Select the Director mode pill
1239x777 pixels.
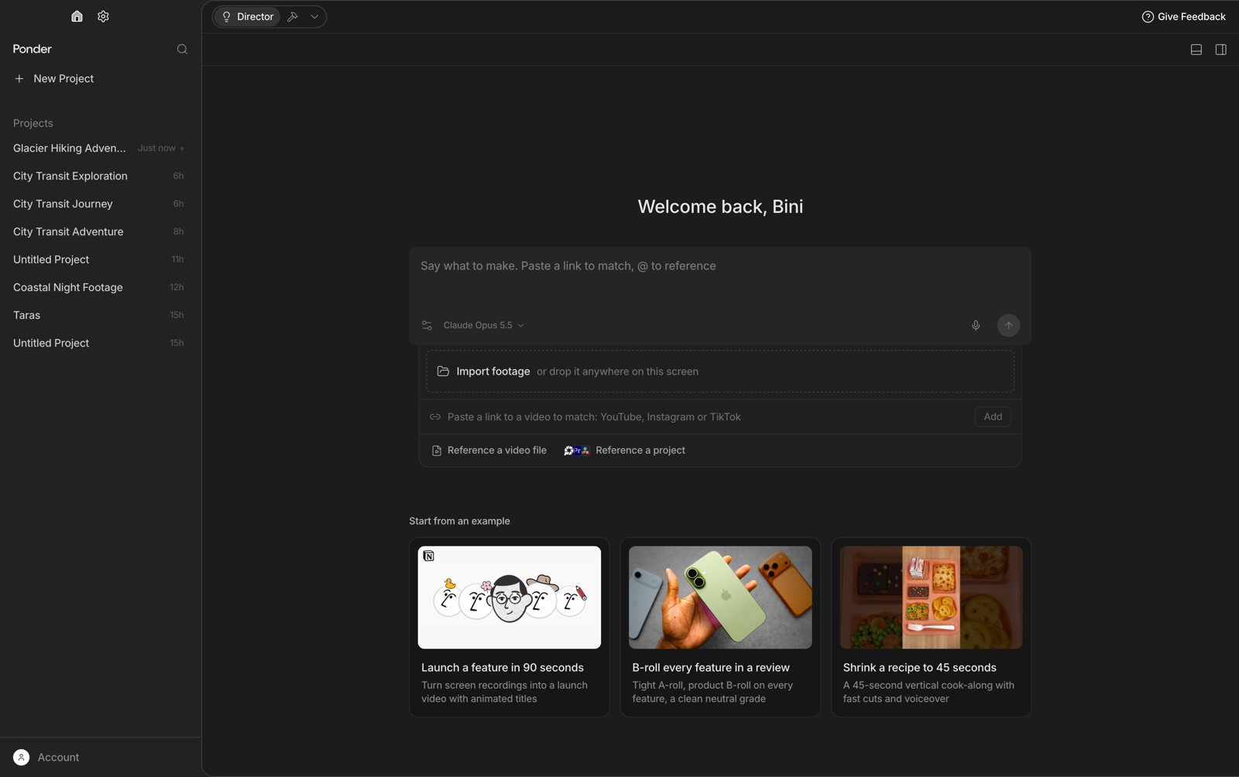click(x=247, y=16)
